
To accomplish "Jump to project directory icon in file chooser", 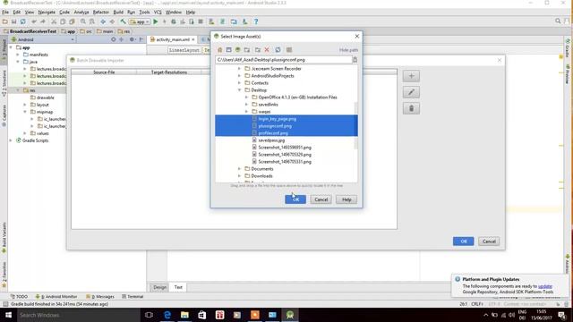I will [x=238, y=50].
